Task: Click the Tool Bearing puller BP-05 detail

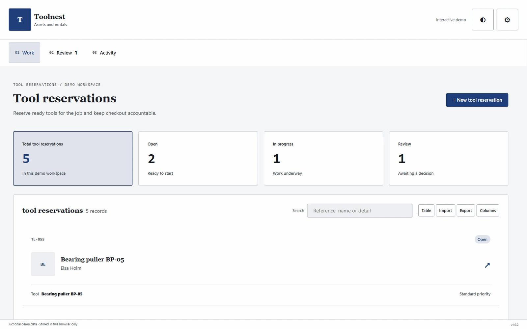Action: pos(57,294)
